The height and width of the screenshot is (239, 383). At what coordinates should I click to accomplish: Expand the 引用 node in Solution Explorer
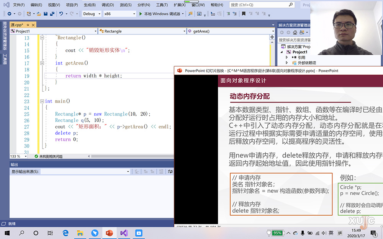coord(286,57)
